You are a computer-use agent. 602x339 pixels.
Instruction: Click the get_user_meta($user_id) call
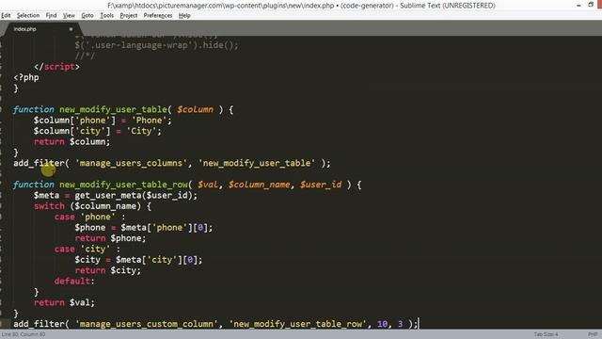[135, 195]
